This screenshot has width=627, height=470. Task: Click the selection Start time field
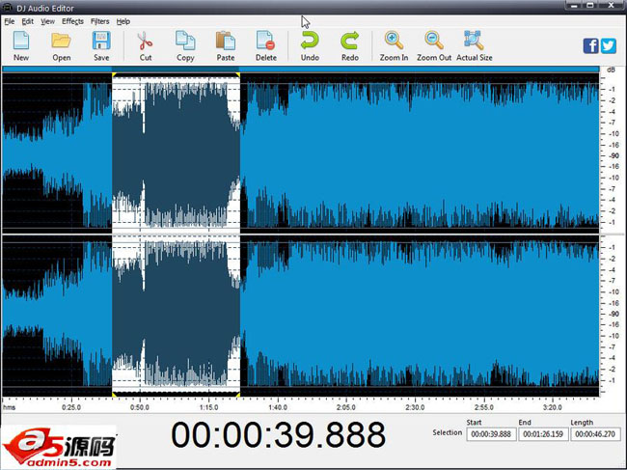[491, 434]
